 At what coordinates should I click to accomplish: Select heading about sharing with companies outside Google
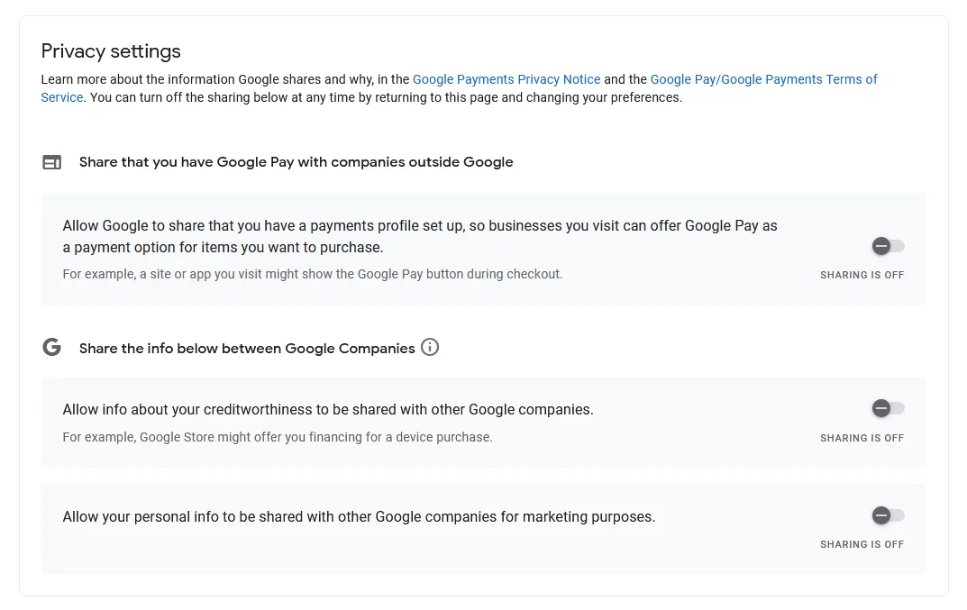(x=296, y=162)
